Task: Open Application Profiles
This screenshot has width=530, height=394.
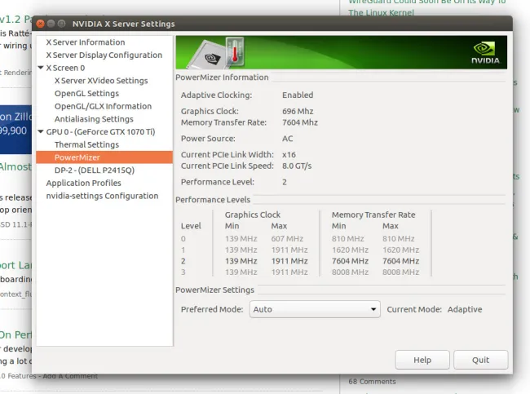Action: pos(83,183)
